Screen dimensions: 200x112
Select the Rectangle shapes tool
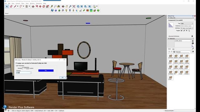click(x=27, y=6)
